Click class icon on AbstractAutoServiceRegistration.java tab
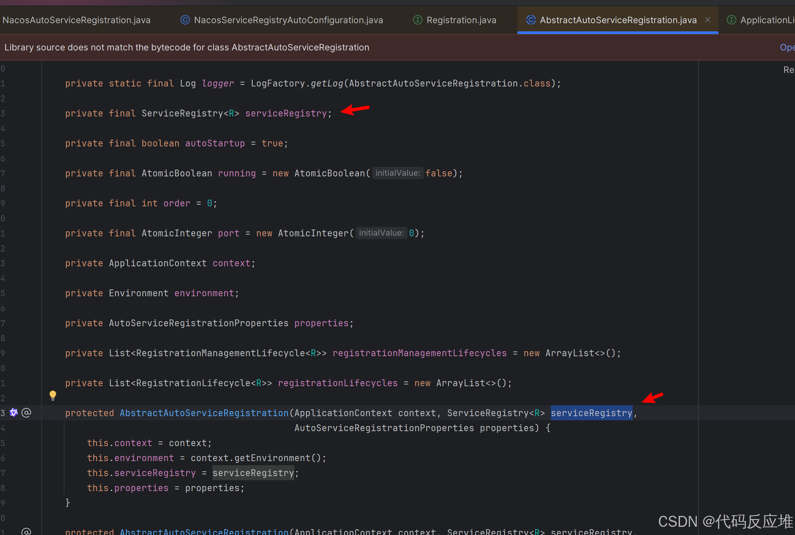This screenshot has height=535, width=795. tap(531, 20)
